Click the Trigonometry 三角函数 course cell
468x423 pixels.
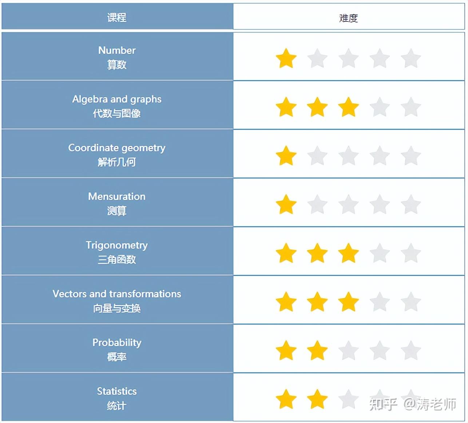pyautogui.click(x=117, y=251)
